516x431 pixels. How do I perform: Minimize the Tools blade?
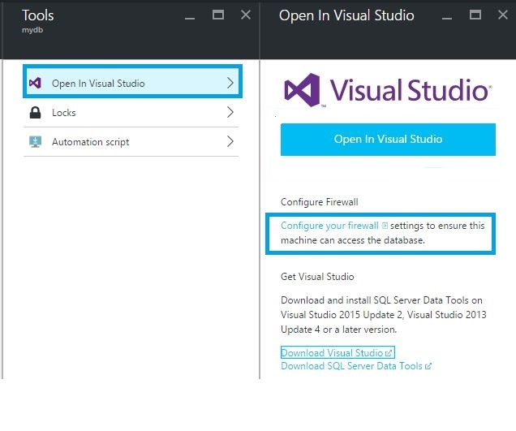[x=189, y=15]
